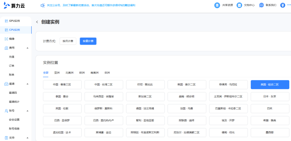The width and height of the screenshot is (291, 141).
Task: Choose 阿联酋 · 迪拜 location
Action: (187, 121)
